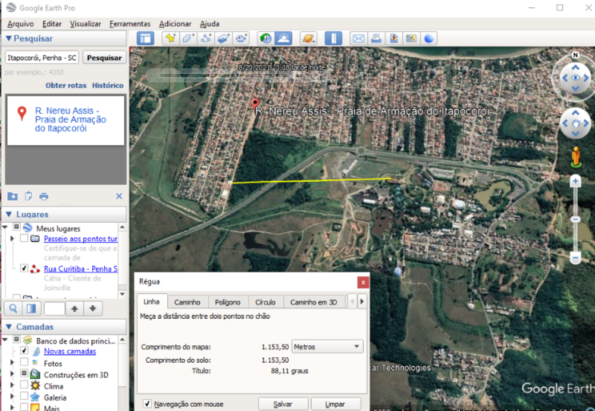Toggle Navegação com mouse checkbox
595x411 pixels.
click(147, 404)
